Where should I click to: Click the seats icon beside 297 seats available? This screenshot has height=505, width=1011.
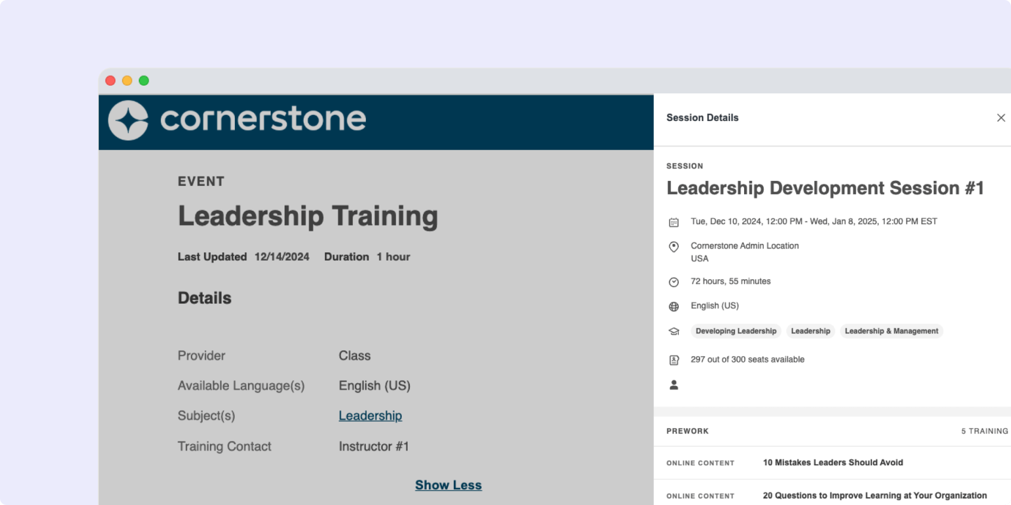tap(674, 359)
